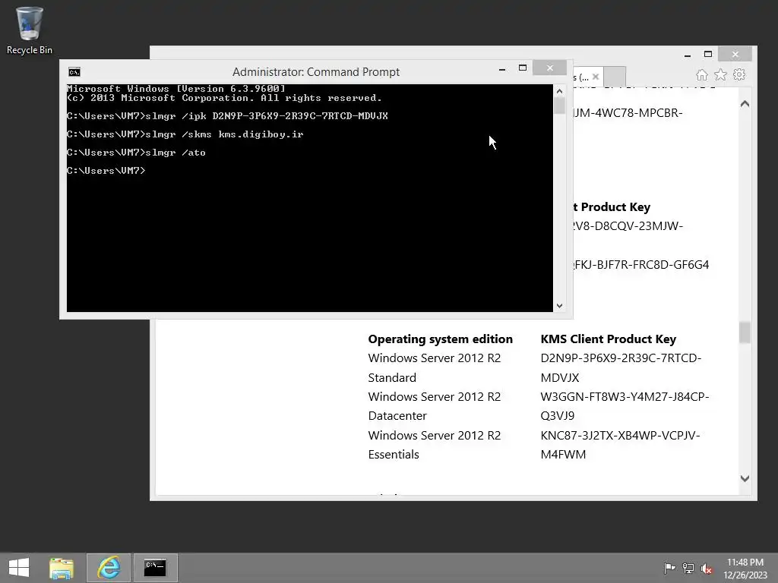Click 'Windows Server 2012 R2 Datacenter' text
Viewport: 778px width, 583px height.
(434, 406)
